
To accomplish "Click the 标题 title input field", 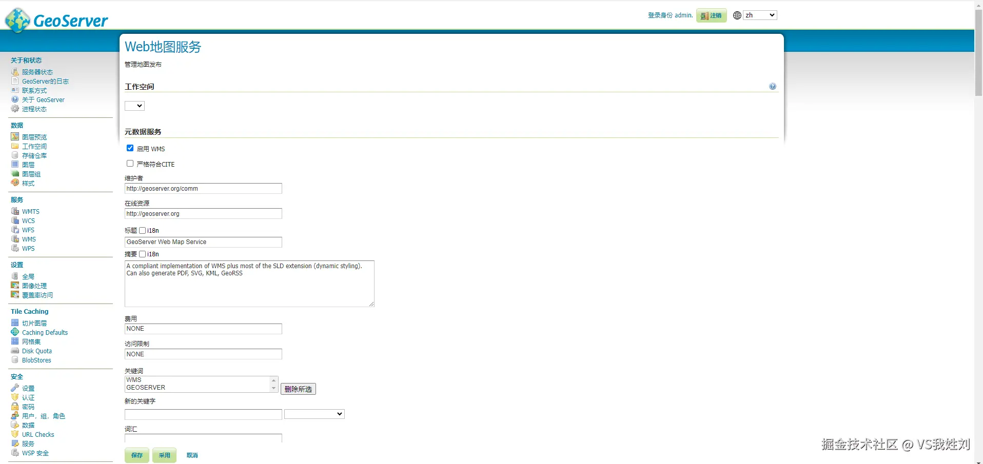I will [x=203, y=242].
